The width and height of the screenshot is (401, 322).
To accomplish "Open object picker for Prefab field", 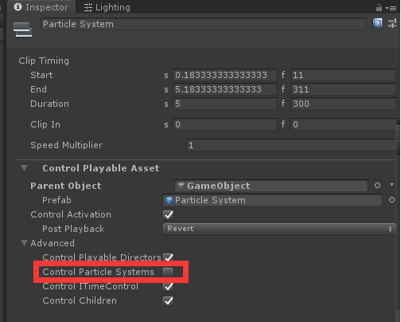I will [391, 200].
